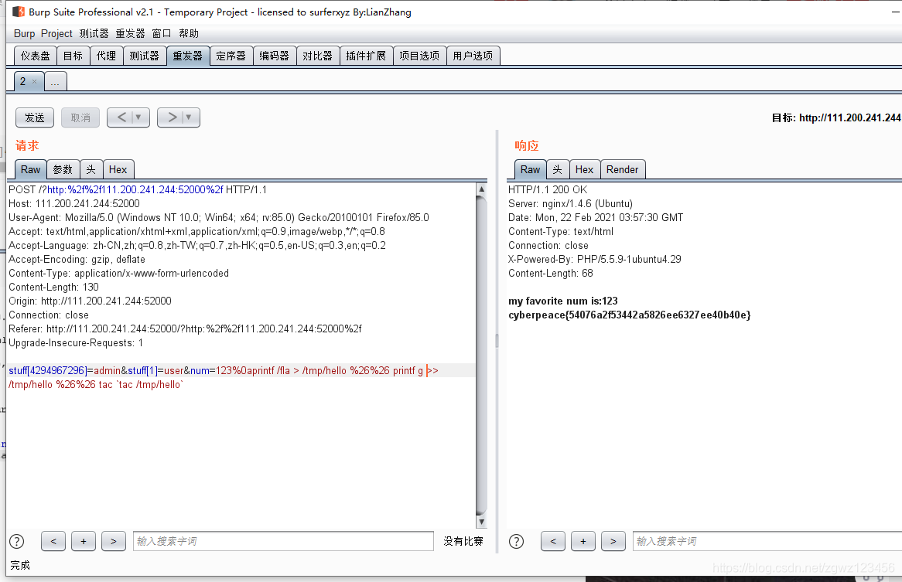Click the stuff[4294967296]=admin body parameter

pos(64,370)
